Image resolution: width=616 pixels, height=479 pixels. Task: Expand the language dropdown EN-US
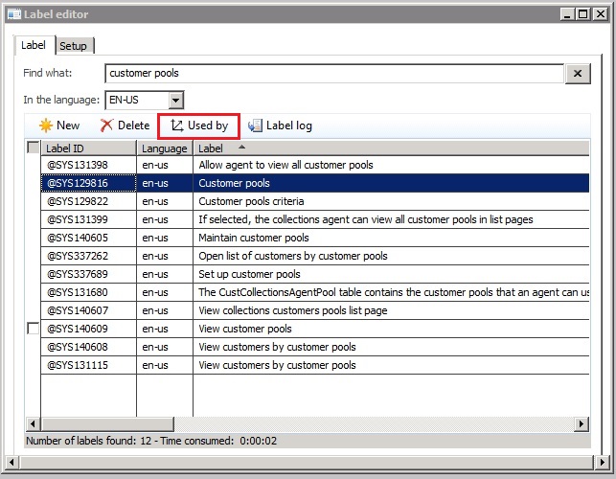point(175,100)
